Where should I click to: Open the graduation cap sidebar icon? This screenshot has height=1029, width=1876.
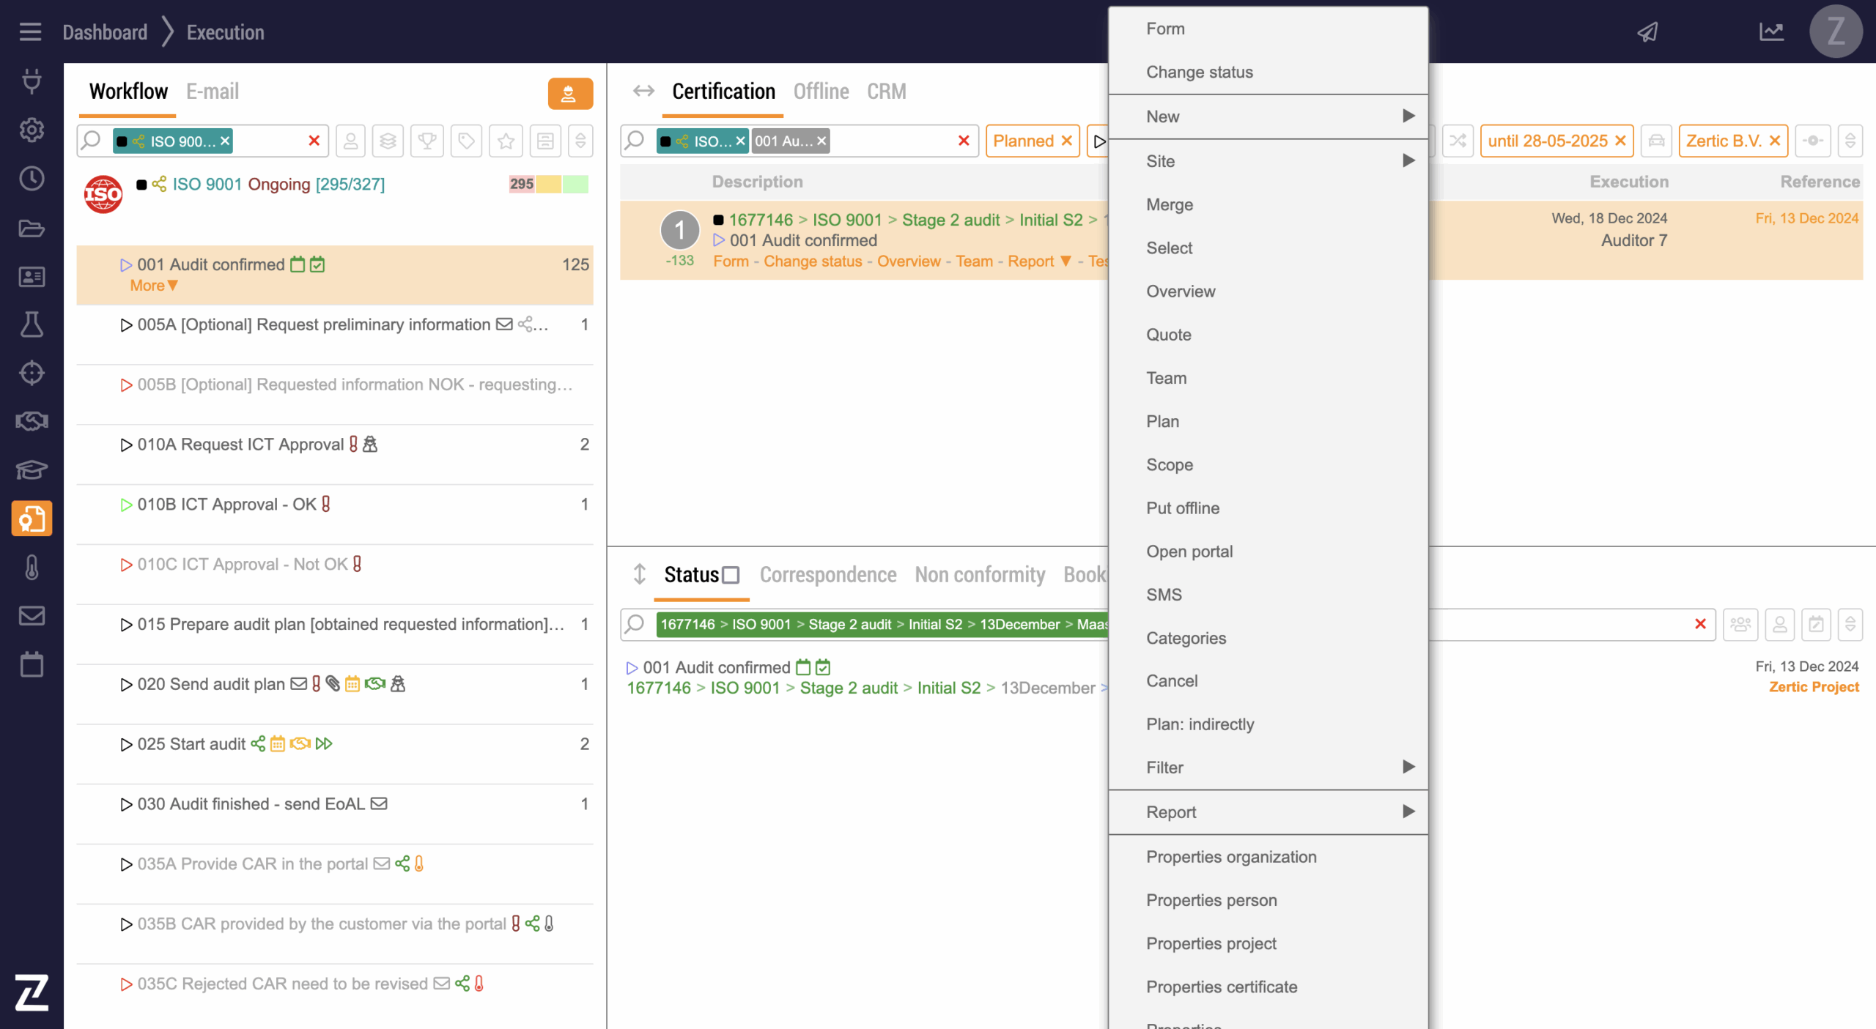coord(32,469)
